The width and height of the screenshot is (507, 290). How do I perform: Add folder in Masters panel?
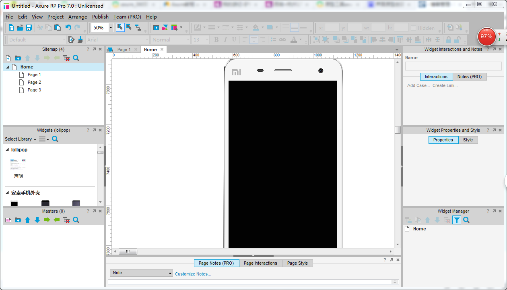click(x=18, y=220)
